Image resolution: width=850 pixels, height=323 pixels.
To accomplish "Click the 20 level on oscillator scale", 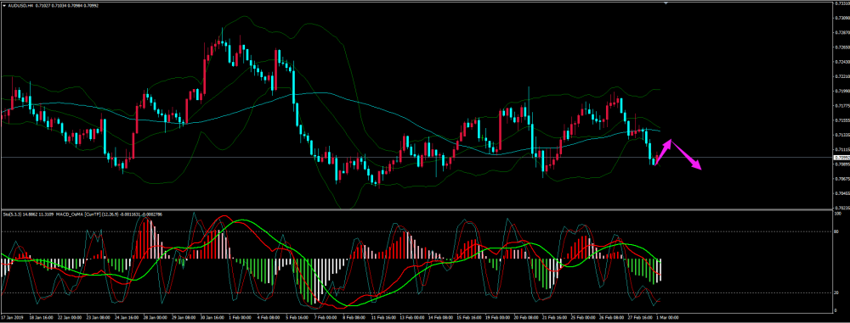I will pos(836,292).
